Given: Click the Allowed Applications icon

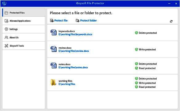Looking at the screenshot, I should [x=6, y=21].
